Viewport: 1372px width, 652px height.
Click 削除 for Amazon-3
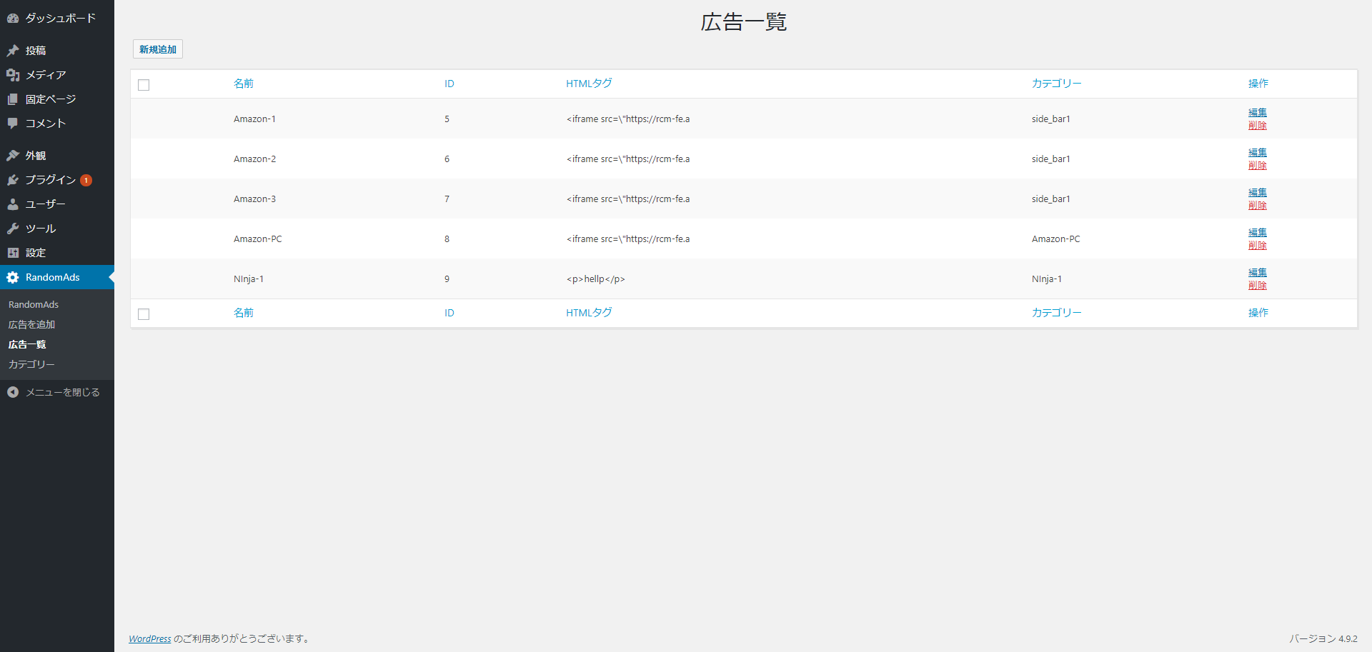(1258, 205)
